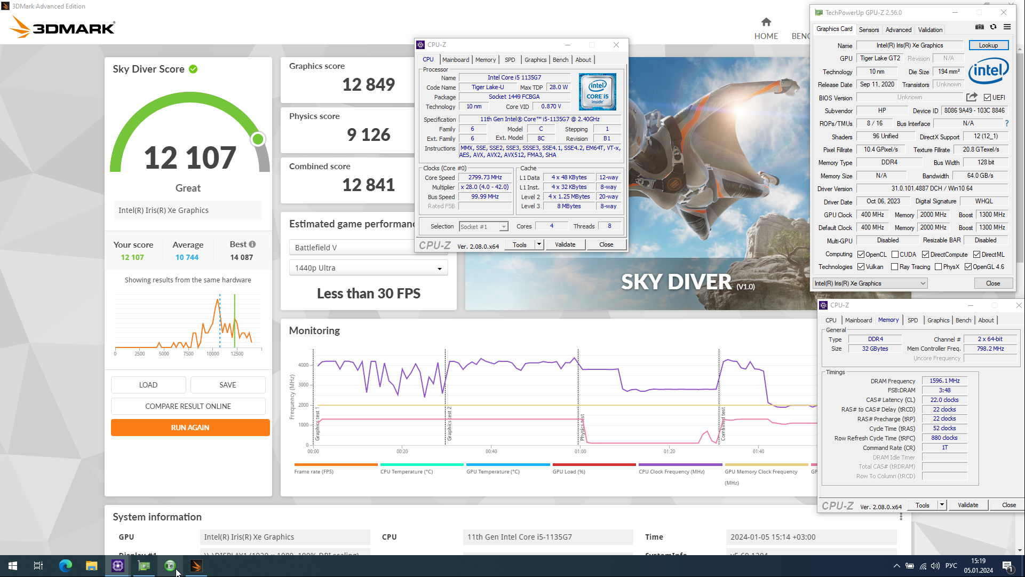Select SPD tab in lower CPU-Z window
Image resolution: width=1025 pixels, height=577 pixels.
(913, 320)
